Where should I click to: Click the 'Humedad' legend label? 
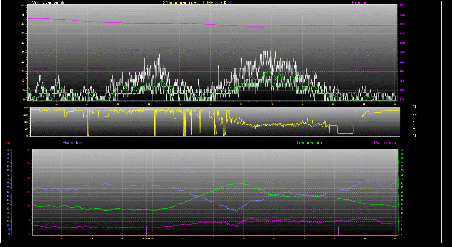click(x=72, y=143)
